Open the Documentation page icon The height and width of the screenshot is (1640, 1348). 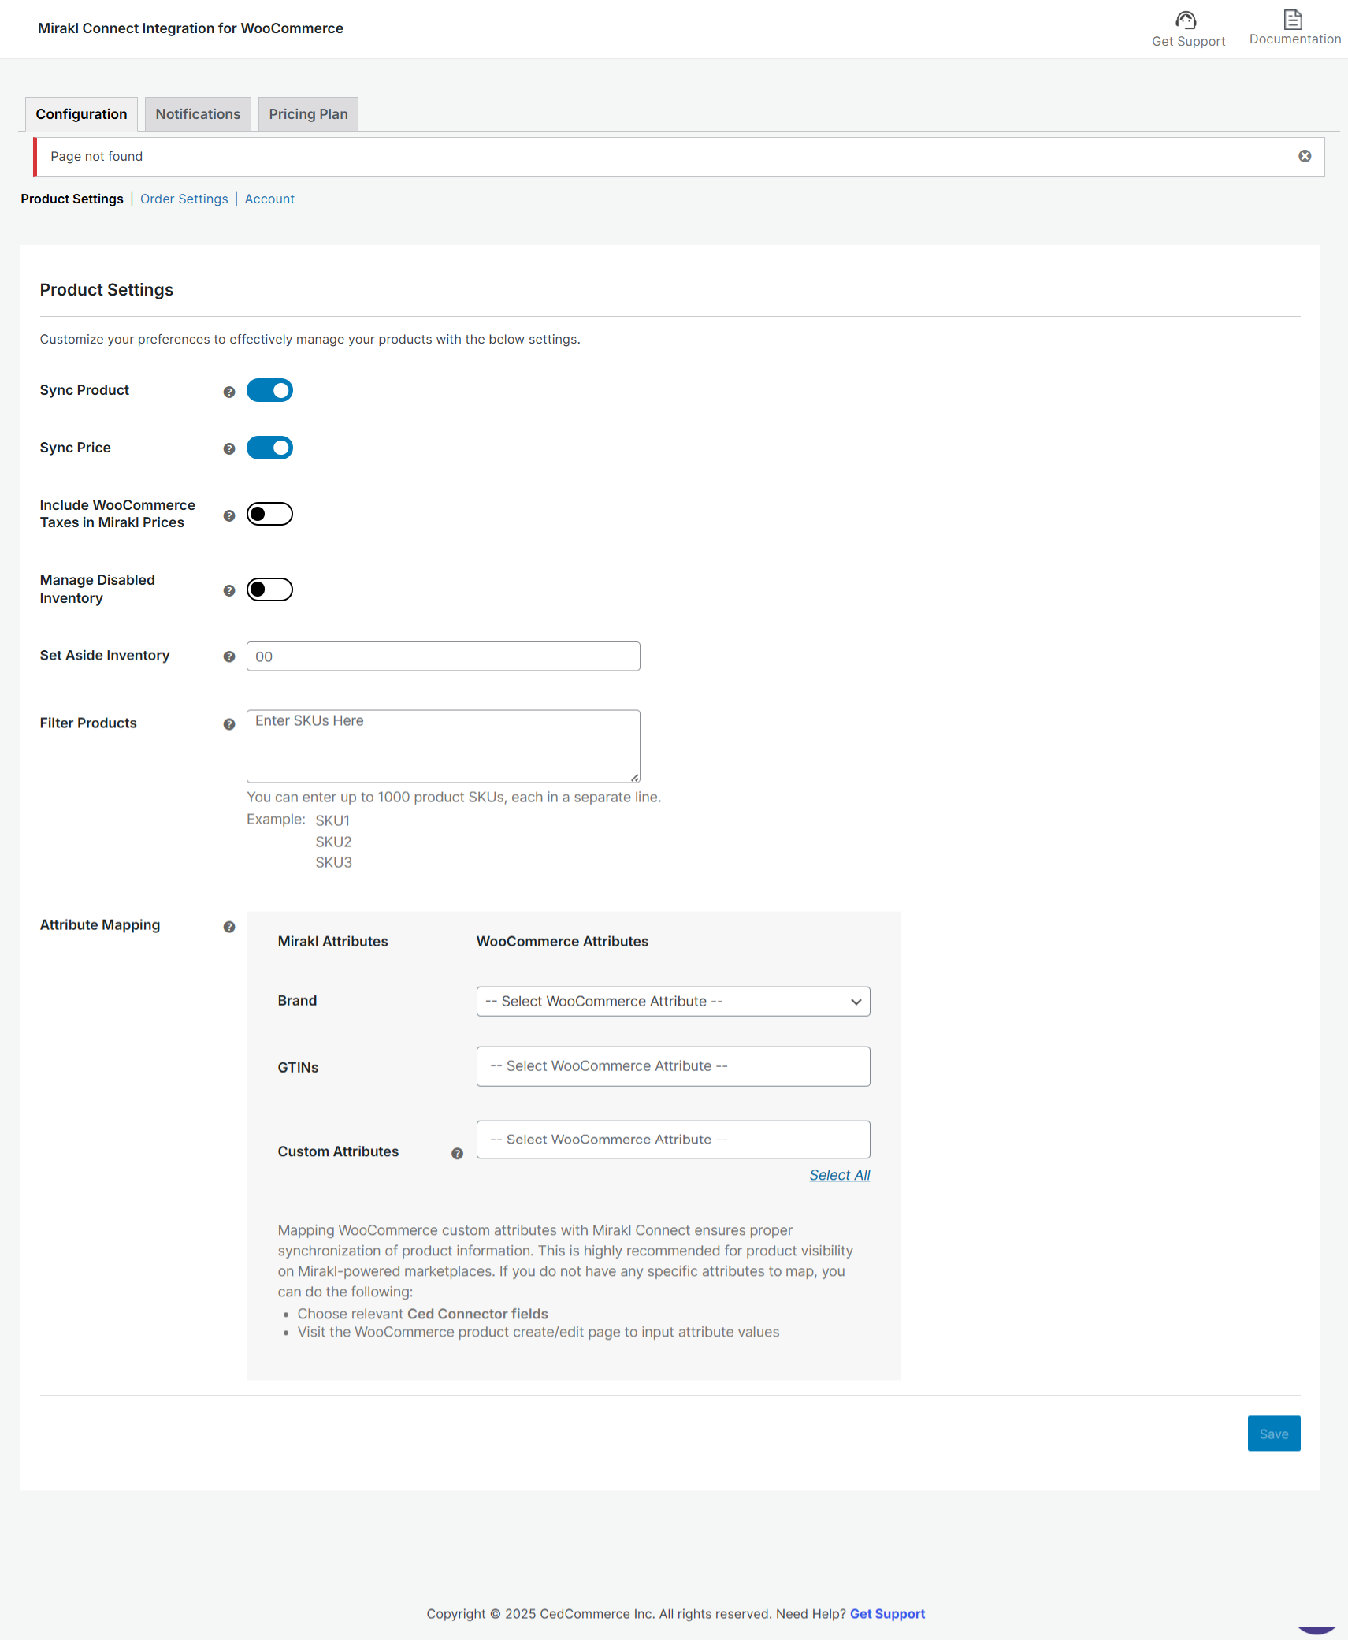point(1293,19)
